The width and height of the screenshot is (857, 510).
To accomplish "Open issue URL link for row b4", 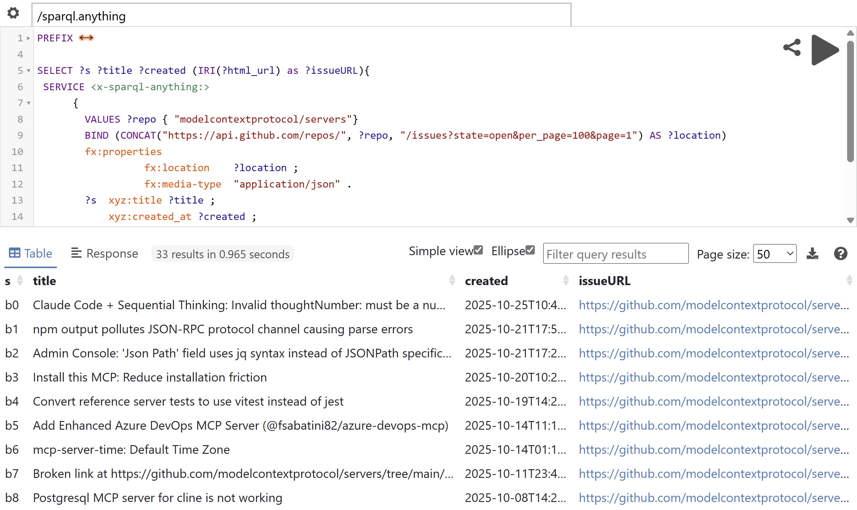I will coord(713,401).
